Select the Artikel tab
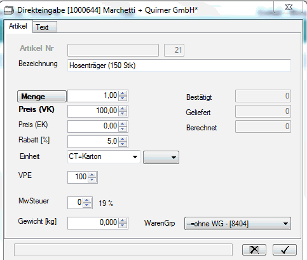The width and height of the screenshot is (307, 260). (x=18, y=26)
